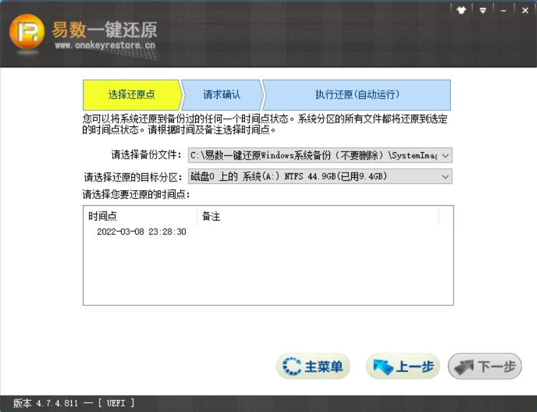Click the orange 易数一键还原 logo icon
This screenshot has height=412, width=537.
click(27, 32)
